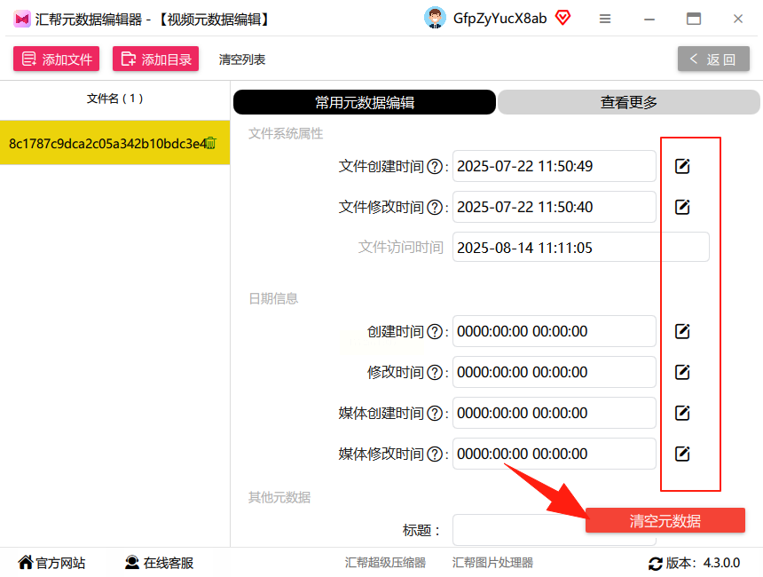
Task: Click the 添加目录 button
Action: 156,59
